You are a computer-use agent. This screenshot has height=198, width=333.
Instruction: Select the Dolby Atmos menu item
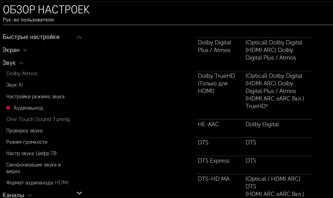click(x=22, y=73)
